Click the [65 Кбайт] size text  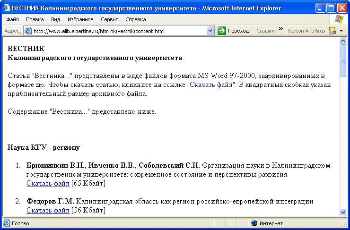click(88, 183)
